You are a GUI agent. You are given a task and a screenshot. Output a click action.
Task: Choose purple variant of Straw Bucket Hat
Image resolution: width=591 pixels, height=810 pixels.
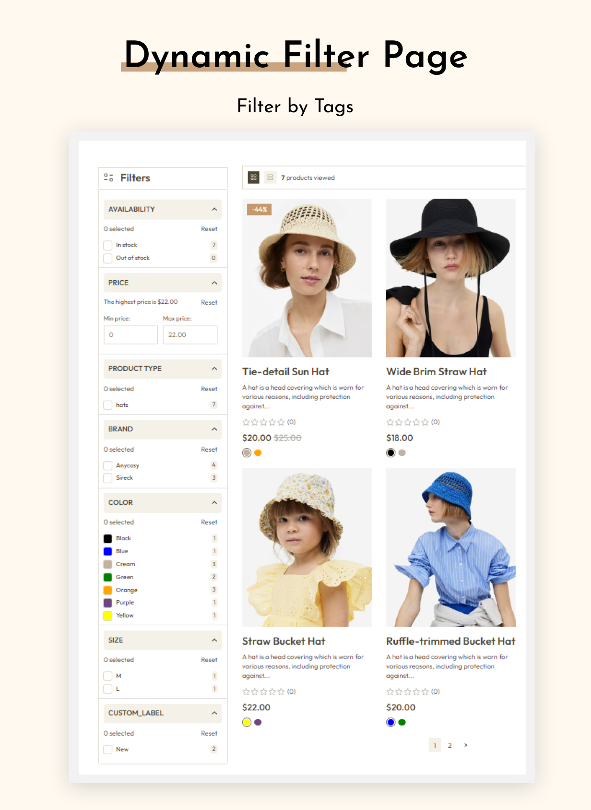point(258,722)
